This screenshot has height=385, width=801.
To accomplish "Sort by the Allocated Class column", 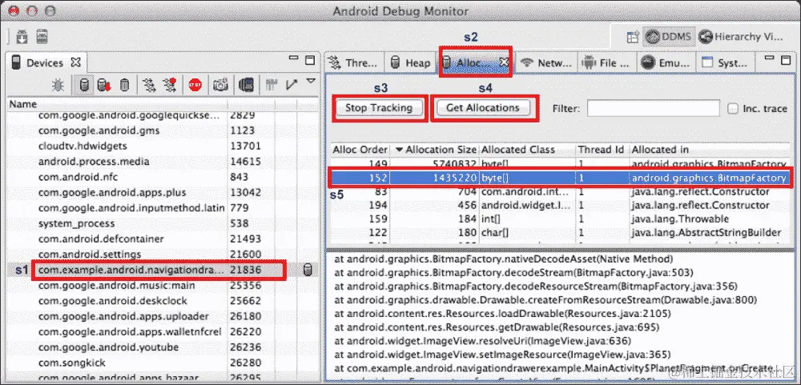I will coord(527,150).
